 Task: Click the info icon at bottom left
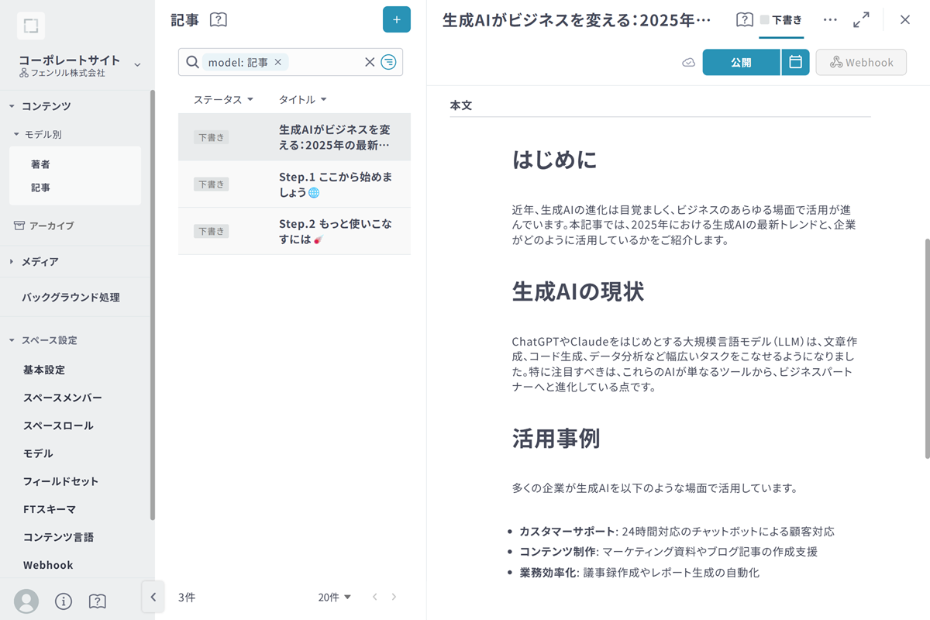(x=64, y=601)
